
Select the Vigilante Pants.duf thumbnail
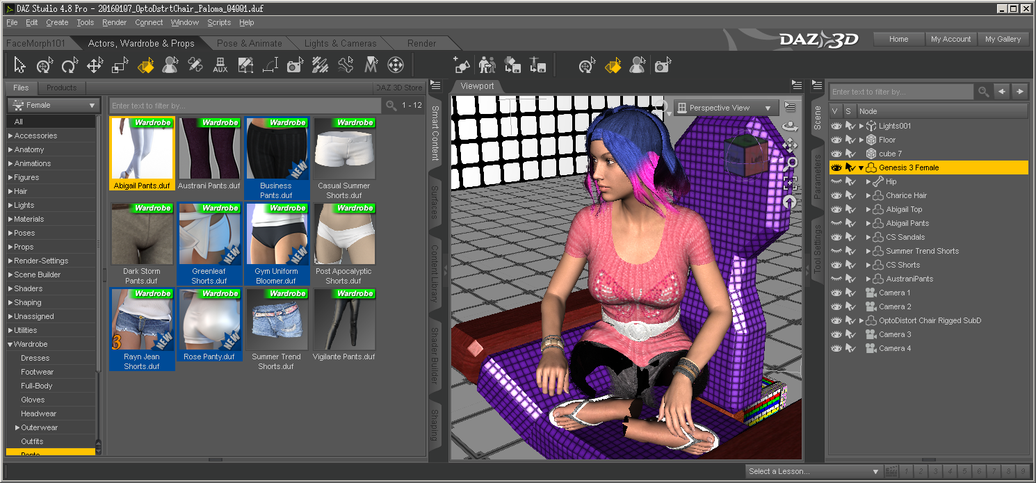click(x=344, y=325)
